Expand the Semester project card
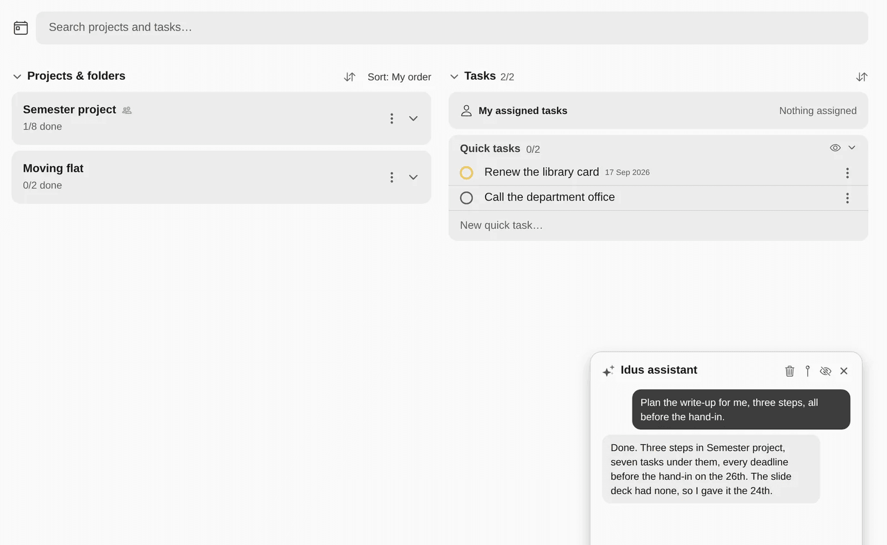887x545 pixels. (x=413, y=119)
